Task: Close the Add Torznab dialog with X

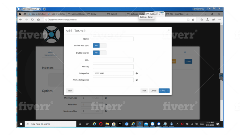Action: pyautogui.click(x=169, y=30)
